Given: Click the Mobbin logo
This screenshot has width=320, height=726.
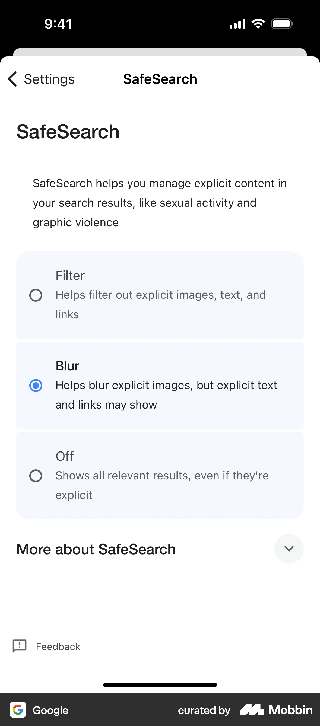Looking at the screenshot, I should (x=276, y=710).
